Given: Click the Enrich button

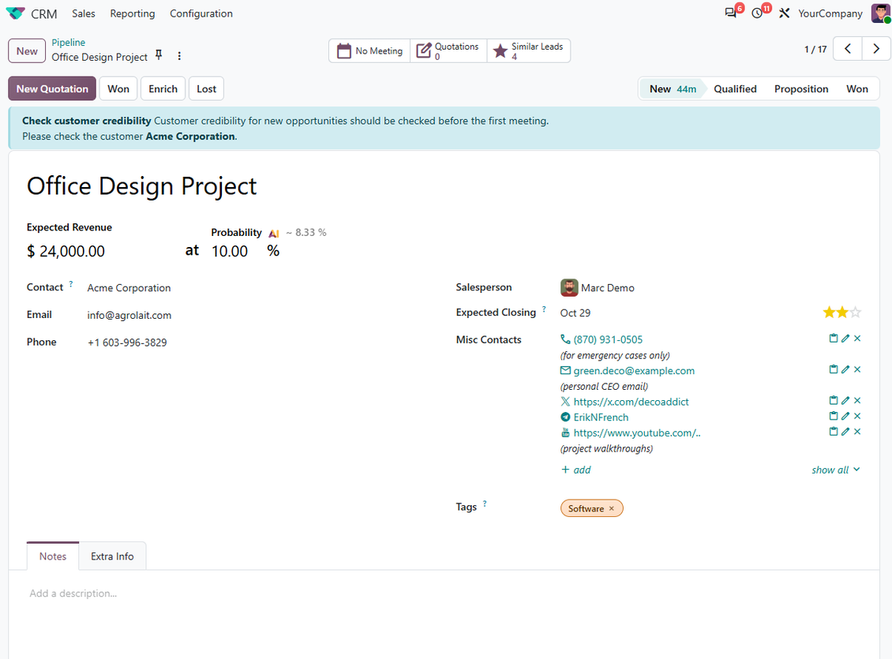Looking at the screenshot, I should tap(163, 88).
